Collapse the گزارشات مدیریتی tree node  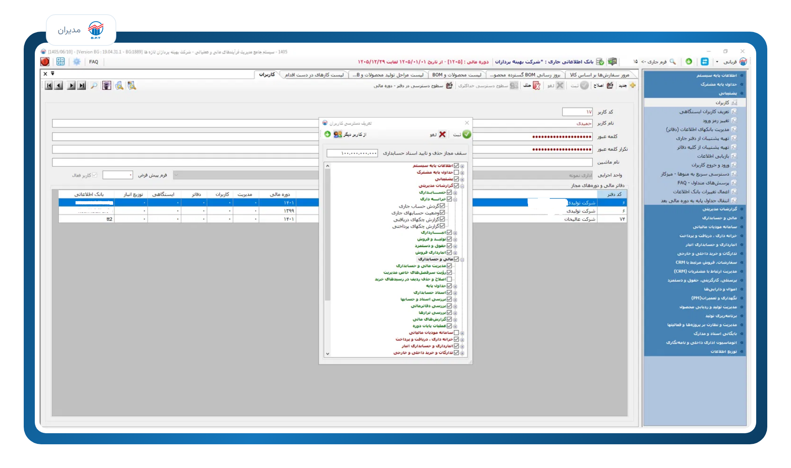(462, 186)
